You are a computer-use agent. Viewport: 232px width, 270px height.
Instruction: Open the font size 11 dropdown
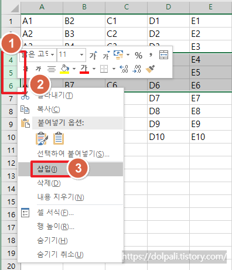82,54
